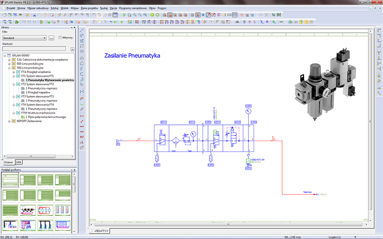
Task: Select the Line drawing tool
Action: [82, 30]
